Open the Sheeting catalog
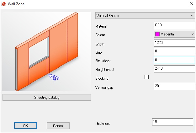Image resolution: width=196 pixels, height=133 pixels. (47, 97)
